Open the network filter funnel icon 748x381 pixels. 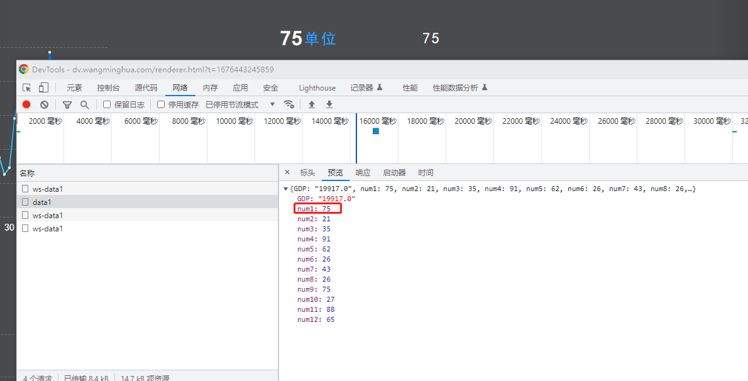click(67, 104)
